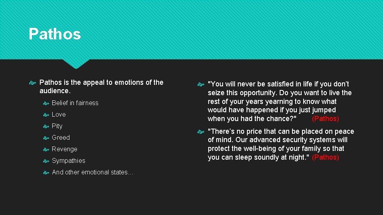
Task: Click the 'Belief in fairness' text
Action: (x=75, y=103)
